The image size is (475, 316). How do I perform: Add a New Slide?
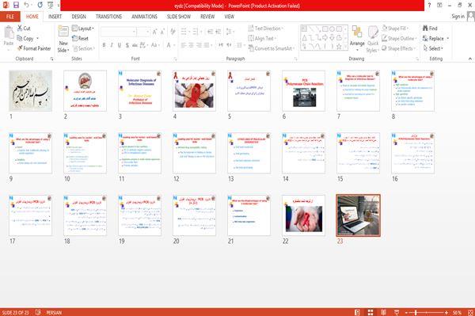(x=63, y=39)
